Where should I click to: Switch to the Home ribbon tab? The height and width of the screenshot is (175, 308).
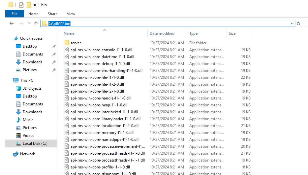(x=33, y=14)
